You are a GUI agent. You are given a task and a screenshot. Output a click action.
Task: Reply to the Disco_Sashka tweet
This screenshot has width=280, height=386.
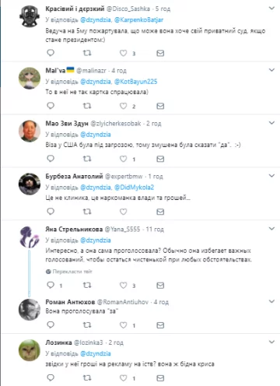[51, 53]
